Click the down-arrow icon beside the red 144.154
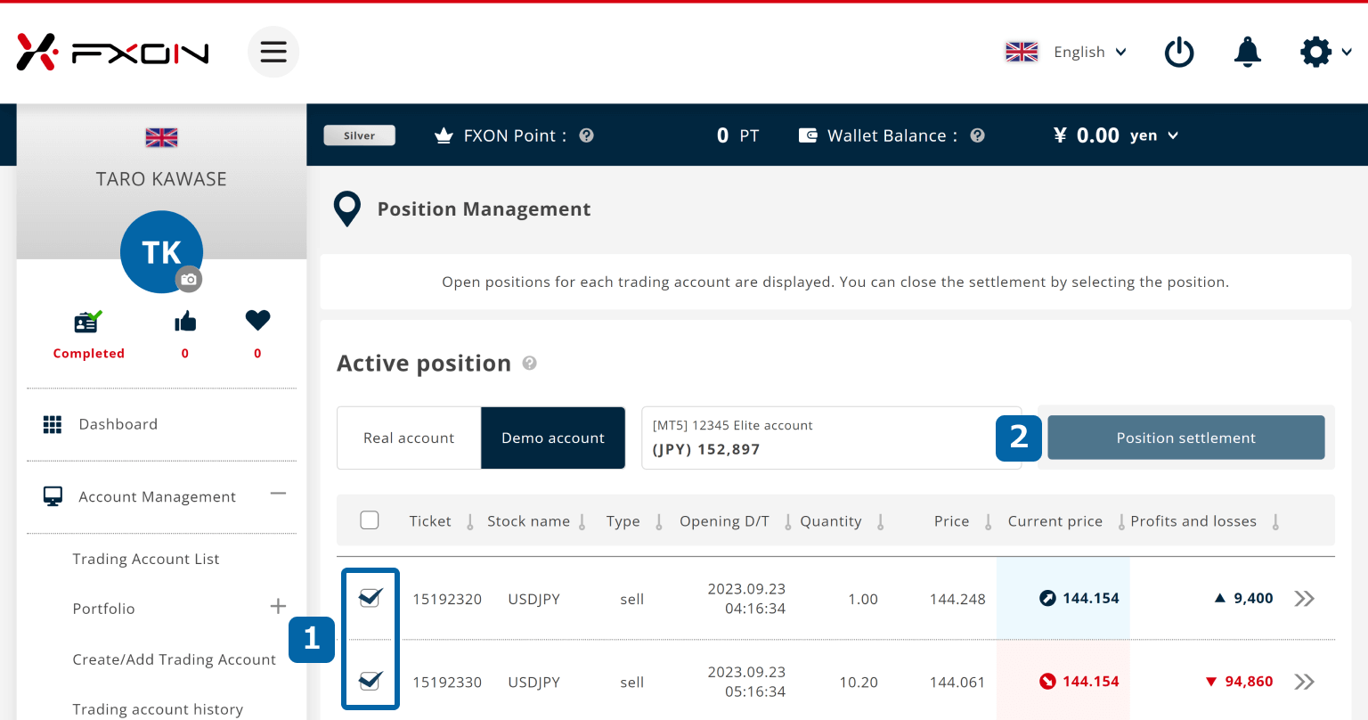The height and width of the screenshot is (720, 1368). (x=1048, y=682)
